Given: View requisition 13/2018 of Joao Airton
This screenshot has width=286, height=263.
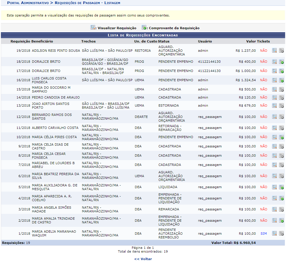Looking at the screenshot, I should coord(274,105).
